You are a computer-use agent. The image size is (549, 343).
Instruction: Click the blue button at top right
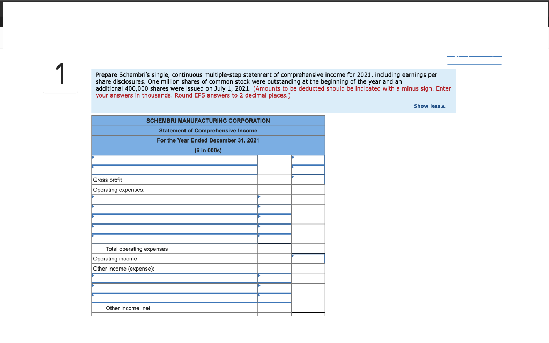point(474,60)
